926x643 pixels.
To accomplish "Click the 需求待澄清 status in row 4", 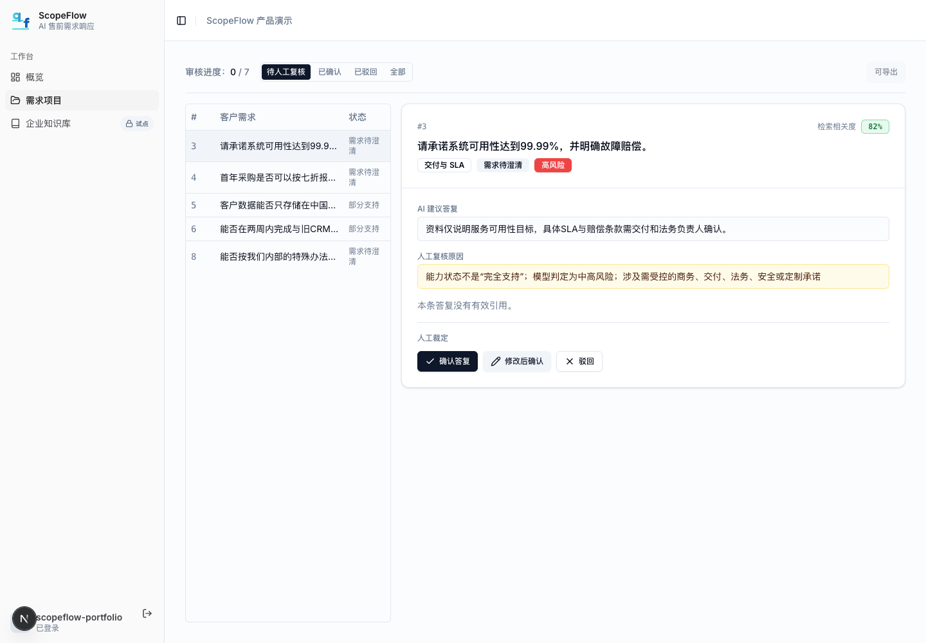I will [364, 177].
